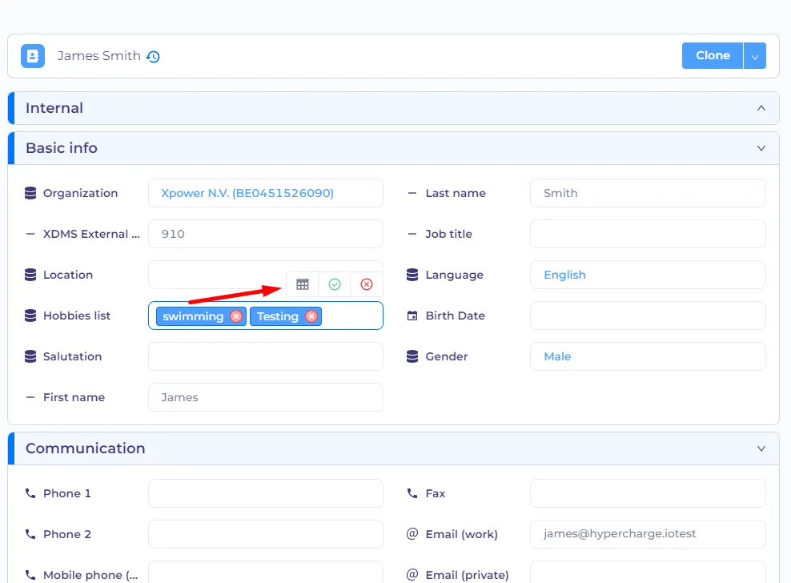Collapse the Basic info section chevron

(x=761, y=148)
